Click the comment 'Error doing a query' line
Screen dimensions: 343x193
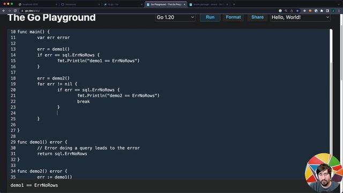point(88,148)
